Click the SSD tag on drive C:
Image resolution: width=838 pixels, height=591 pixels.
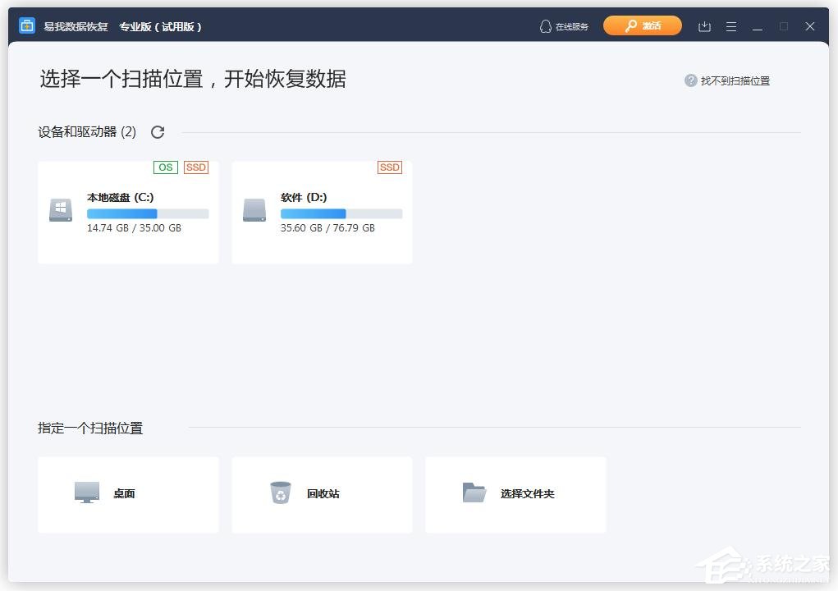click(x=196, y=167)
